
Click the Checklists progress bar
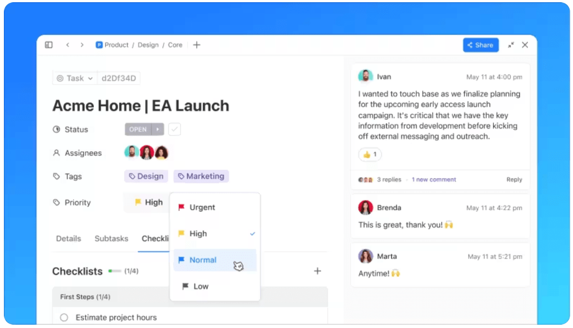[114, 271]
